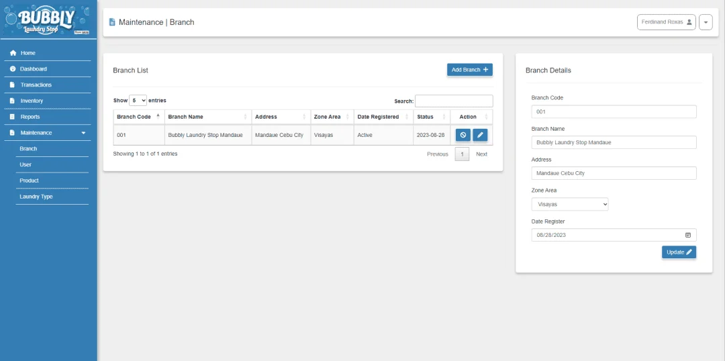Screen dimensions: 725x361
Task: Click the Maintenance document icon in sidebar
Action: (13, 133)
